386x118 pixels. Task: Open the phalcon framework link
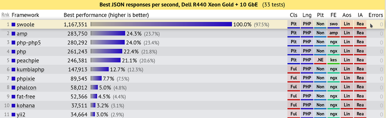[x=26, y=87]
